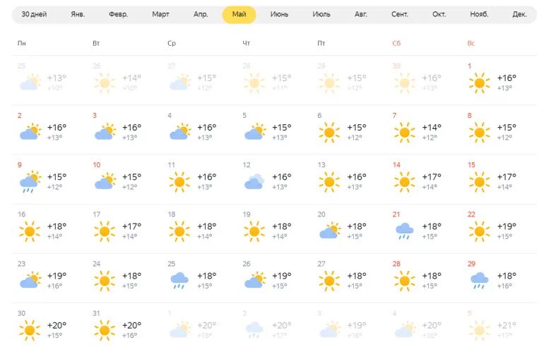Image resolution: width=551 pixels, height=347 pixels.
Task: Choose the Янв. month tab
Action: (78, 14)
